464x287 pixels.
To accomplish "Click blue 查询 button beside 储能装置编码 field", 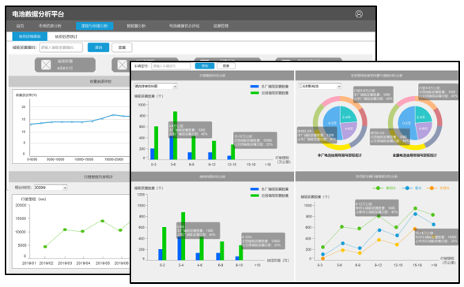I will click(98, 47).
